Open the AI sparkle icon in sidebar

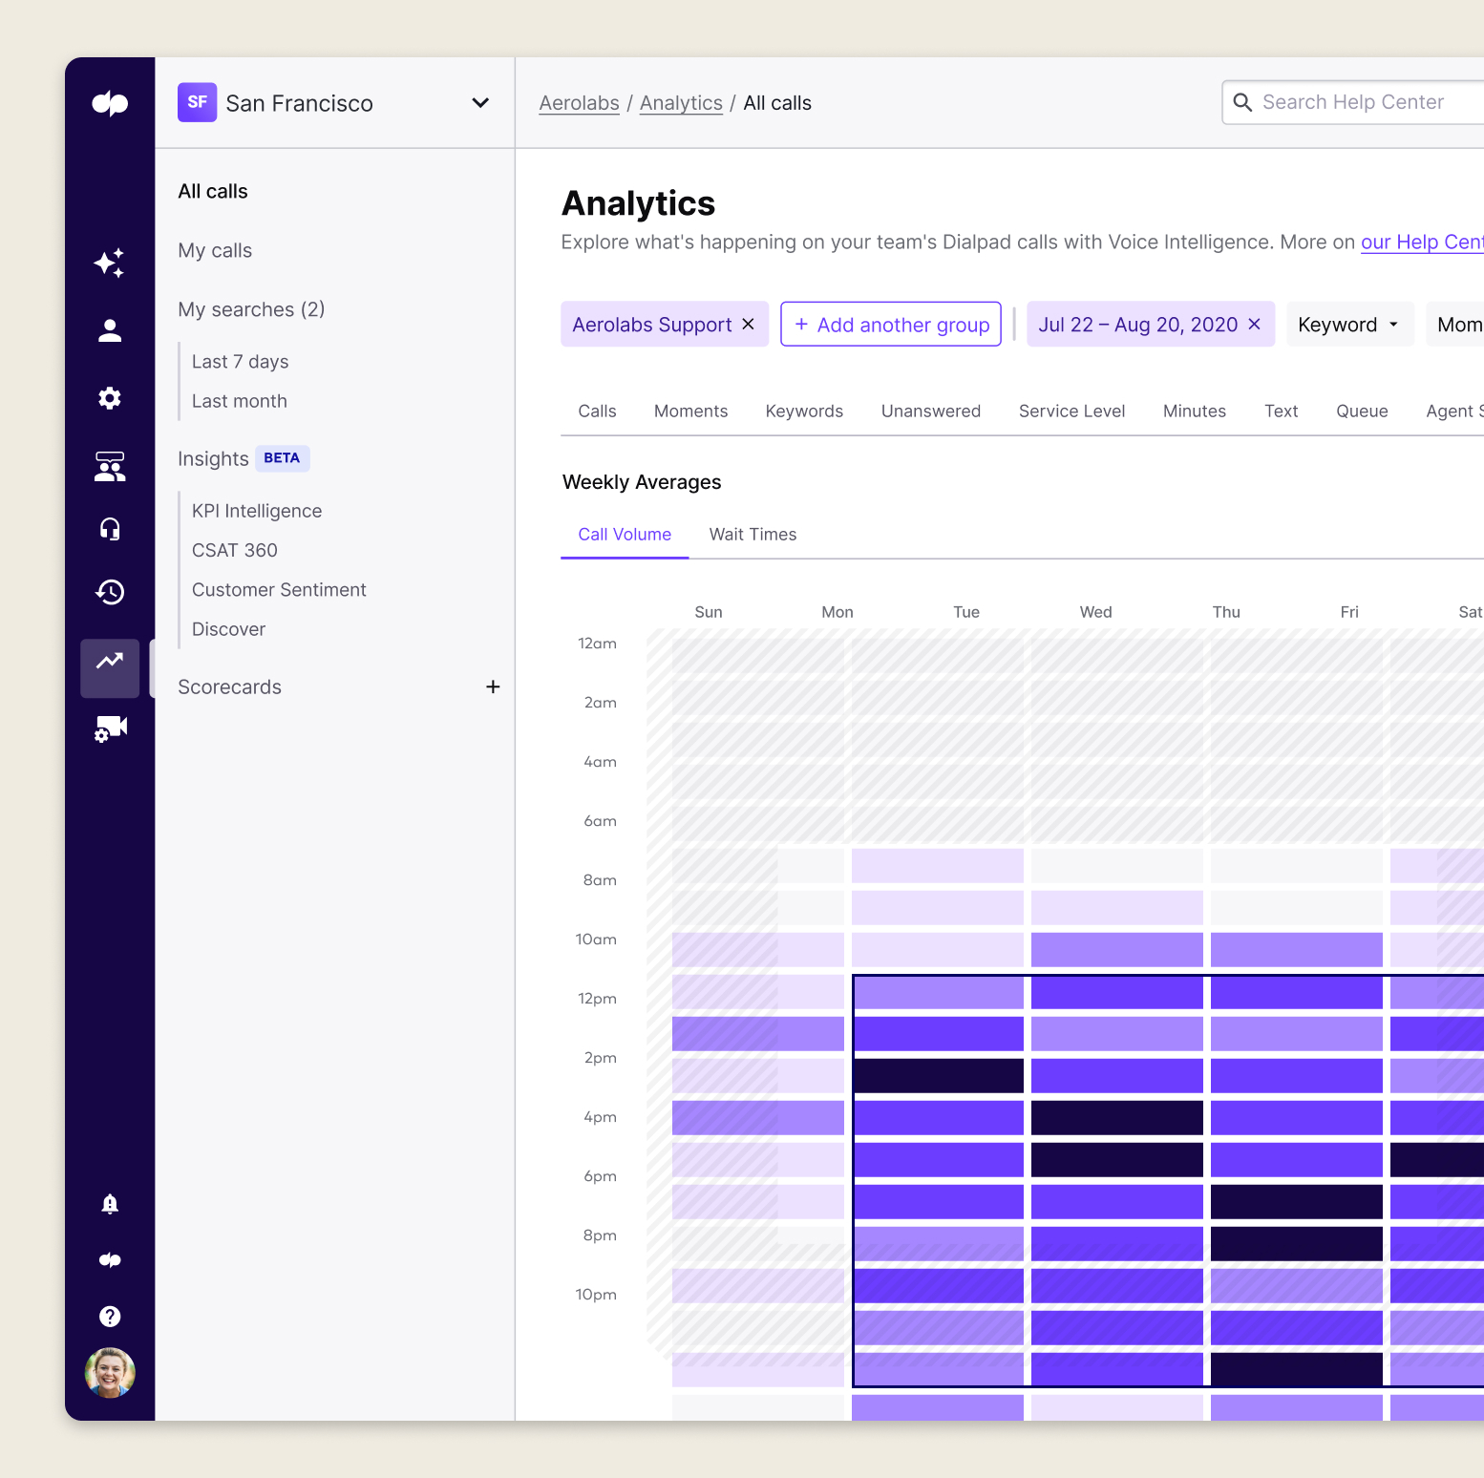tap(110, 263)
